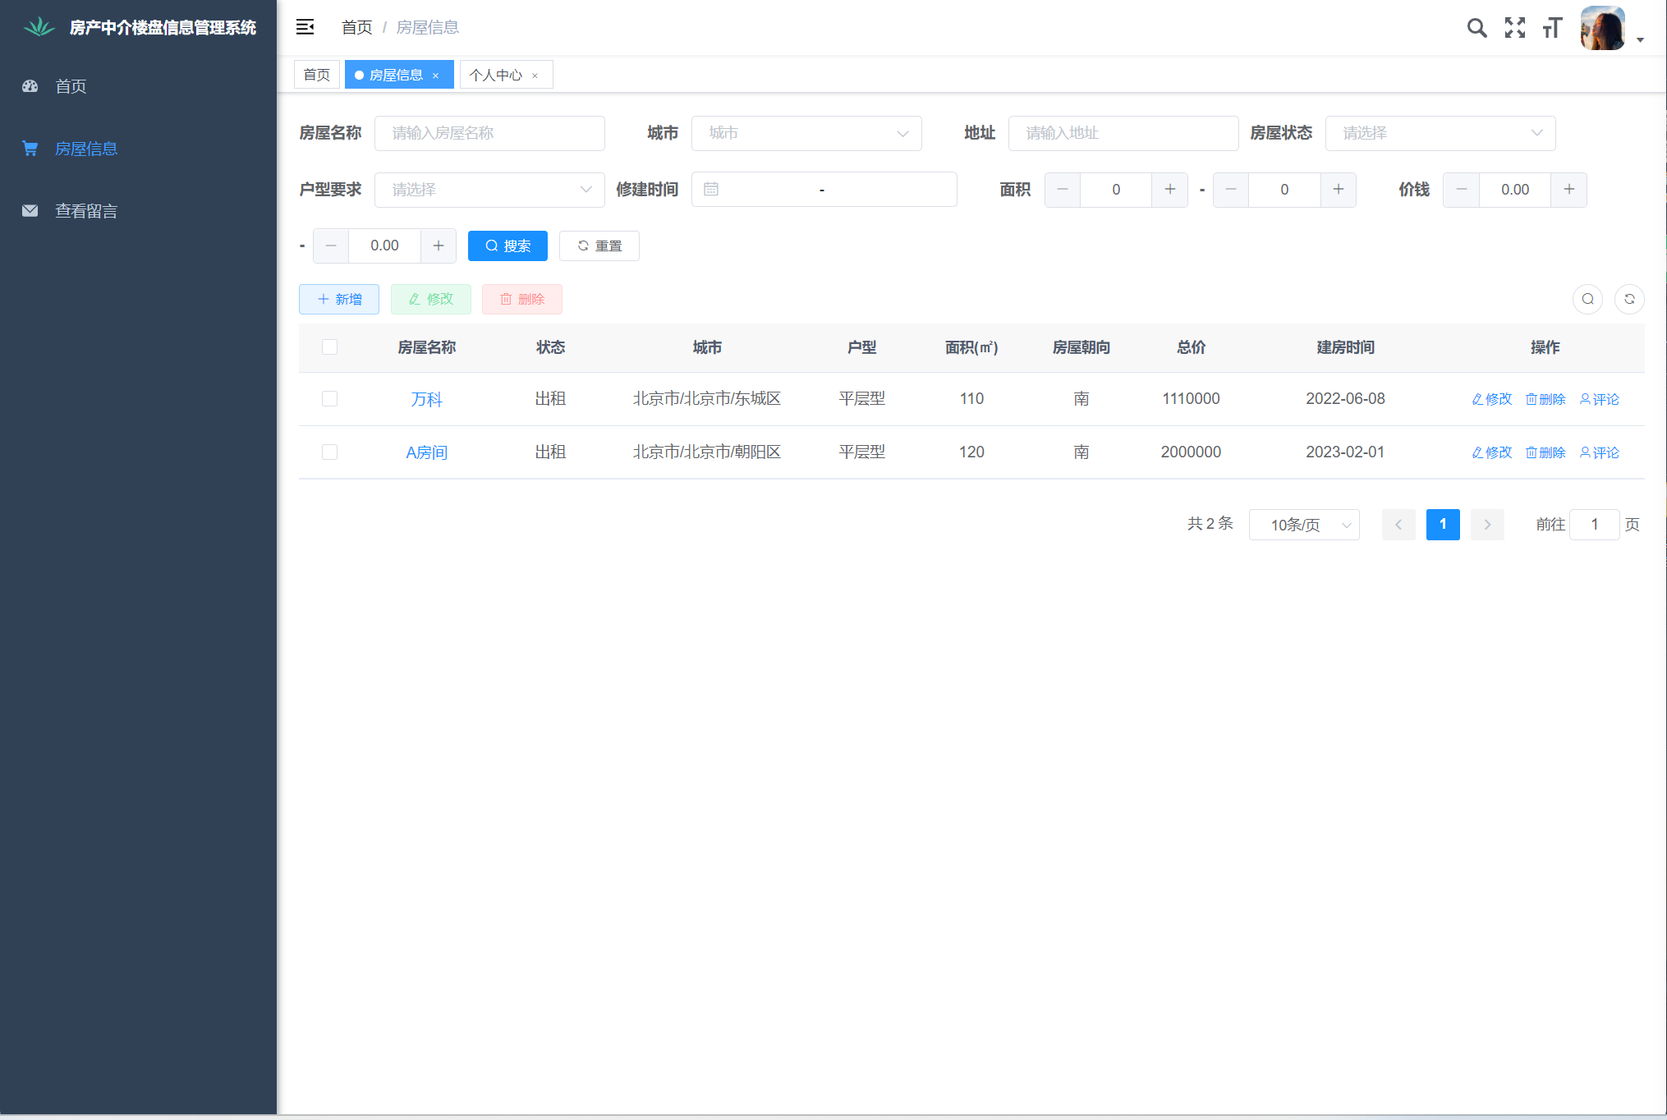The width and height of the screenshot is (1667, 1120).
Task: Open the header search magnifier icon
Action: point(1476,28)
